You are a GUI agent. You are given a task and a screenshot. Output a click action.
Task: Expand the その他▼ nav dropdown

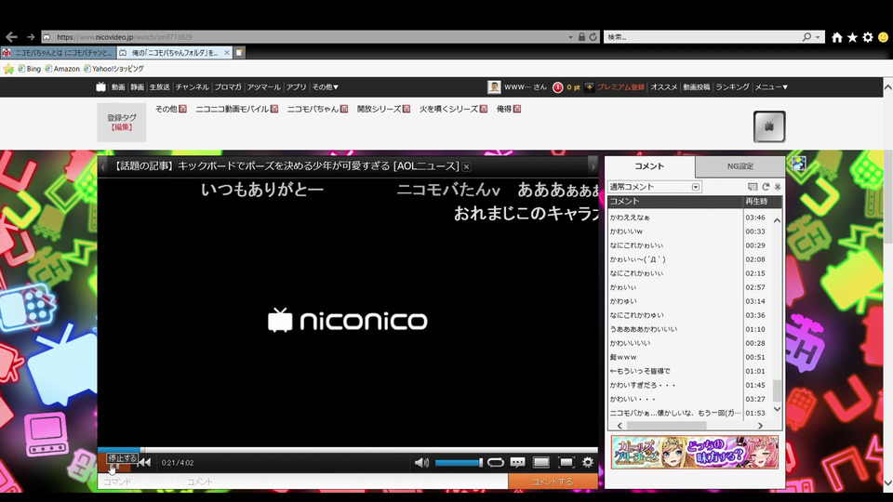tap(326, 87)
